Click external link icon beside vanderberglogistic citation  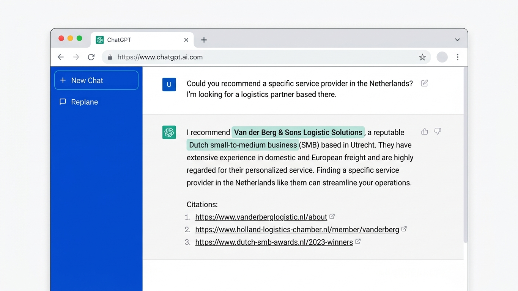point(332,216)
